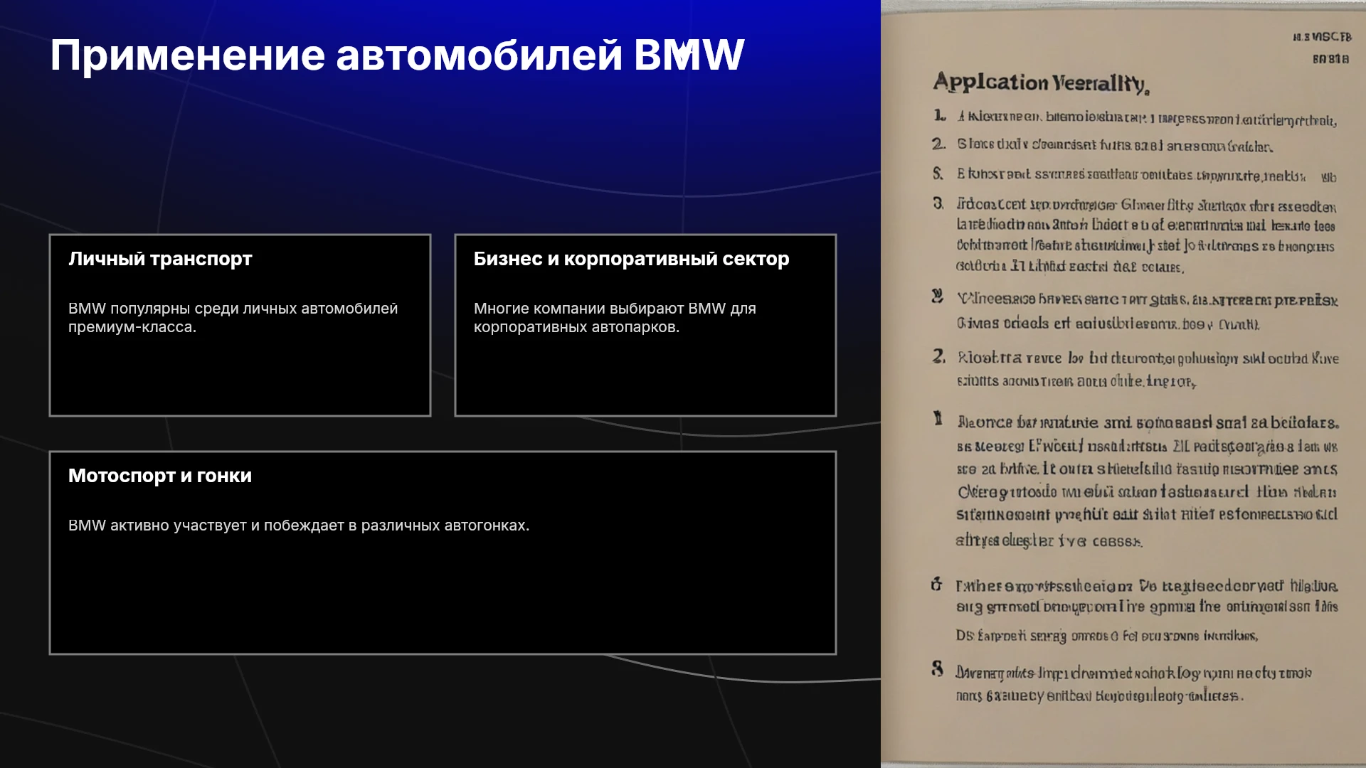
Task: Click text 'BMW популярны среди личных автомобилей'
Action: click(x=233, y=309)
